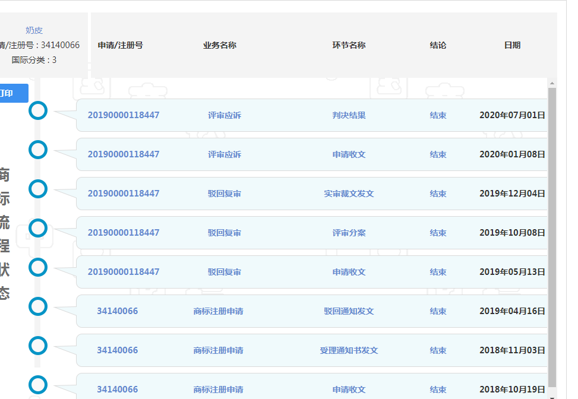The image size is (578, 399).
Task: Click the bottom timeline node for 商标注册申请 申请收文
Action: [37, 385]
